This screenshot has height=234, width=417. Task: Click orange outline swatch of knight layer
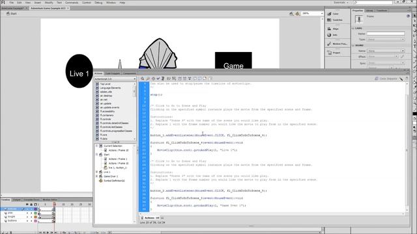tap(35, 216)
